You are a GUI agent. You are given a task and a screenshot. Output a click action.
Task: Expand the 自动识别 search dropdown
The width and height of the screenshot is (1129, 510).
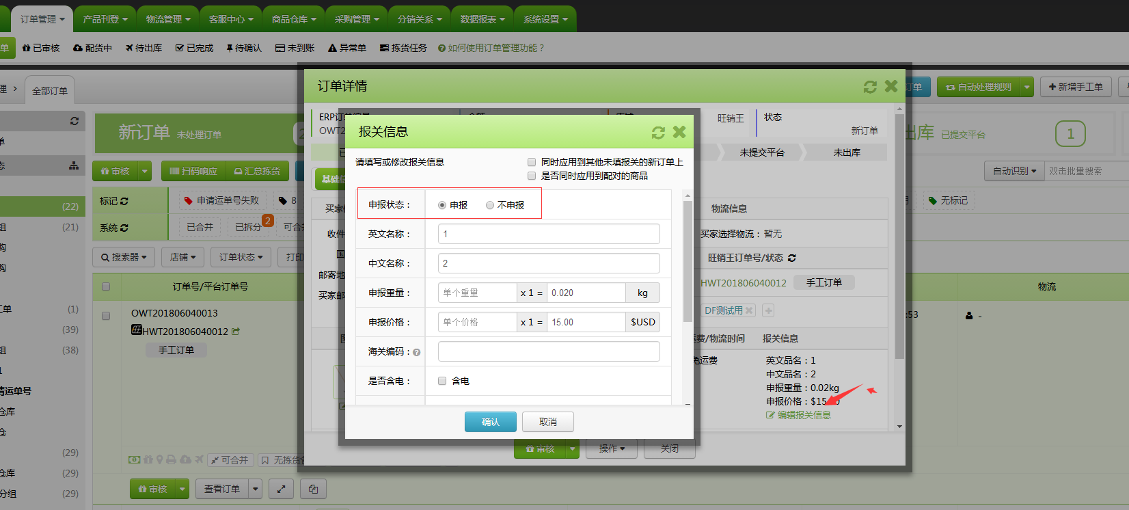pyautogui.click(x=1014, y=171)
